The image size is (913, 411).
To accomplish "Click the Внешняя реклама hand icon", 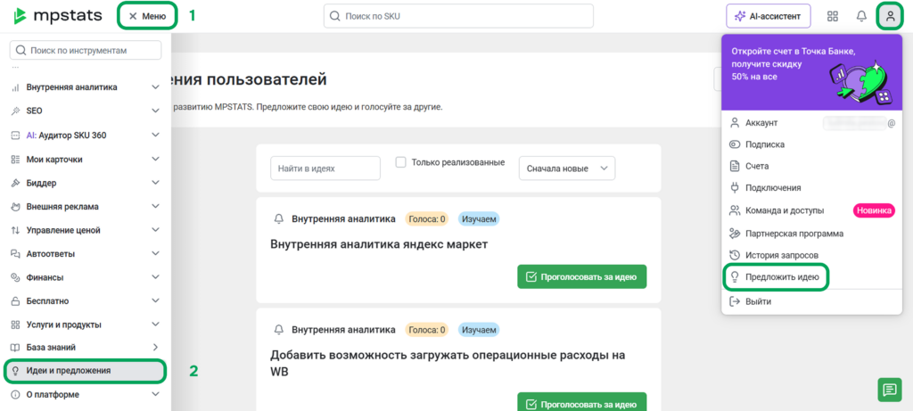I will [16, 207].
